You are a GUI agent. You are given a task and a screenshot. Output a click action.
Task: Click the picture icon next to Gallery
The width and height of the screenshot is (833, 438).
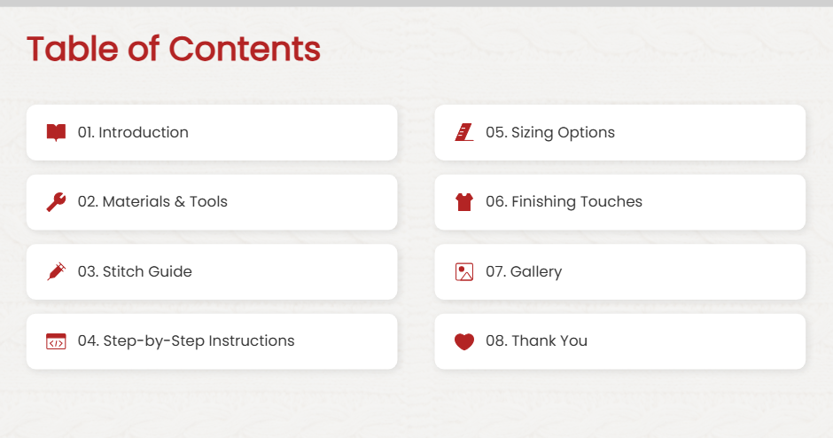click(463, 271)
